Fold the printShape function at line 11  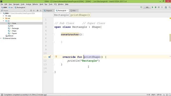[53, 57]
